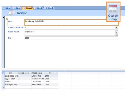This screenshot has width=125, height=93.
Task: Click into the Cím field containing Büszkeség és balítélet
Action: [71, 22]
